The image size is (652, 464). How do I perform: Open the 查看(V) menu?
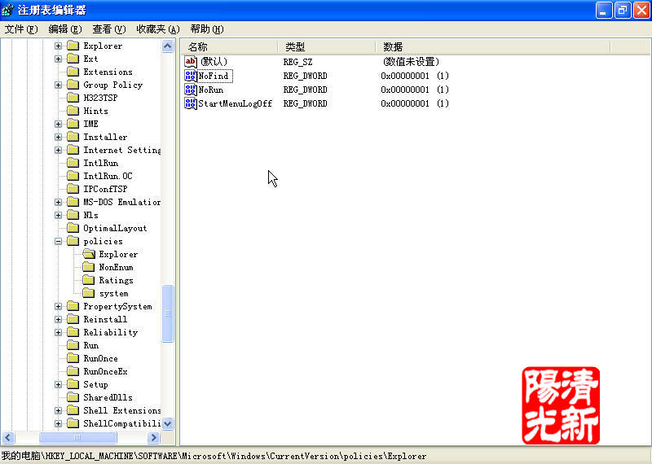109,29
